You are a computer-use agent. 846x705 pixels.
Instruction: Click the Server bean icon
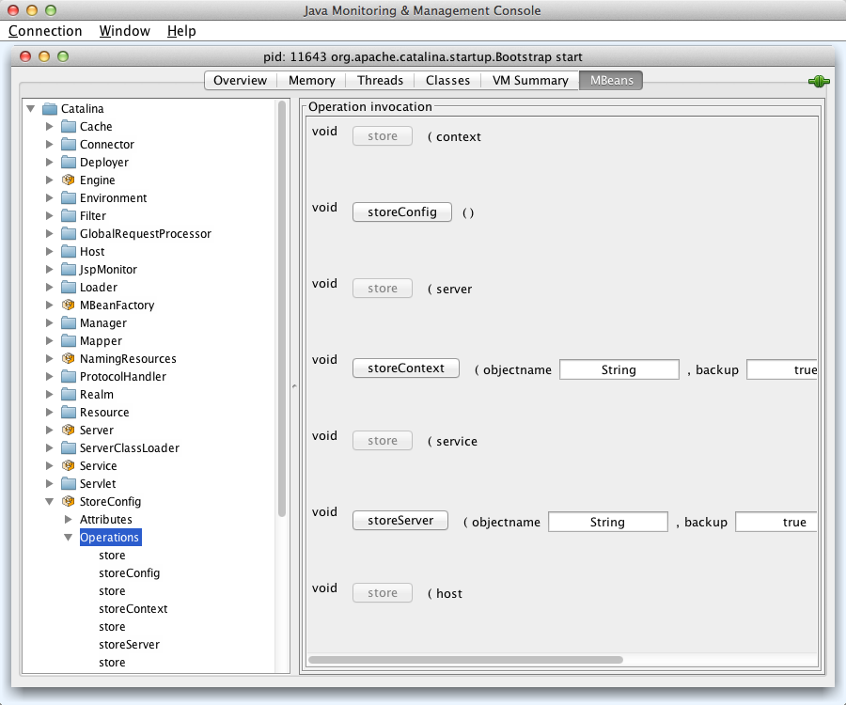(x=68, y=430)
